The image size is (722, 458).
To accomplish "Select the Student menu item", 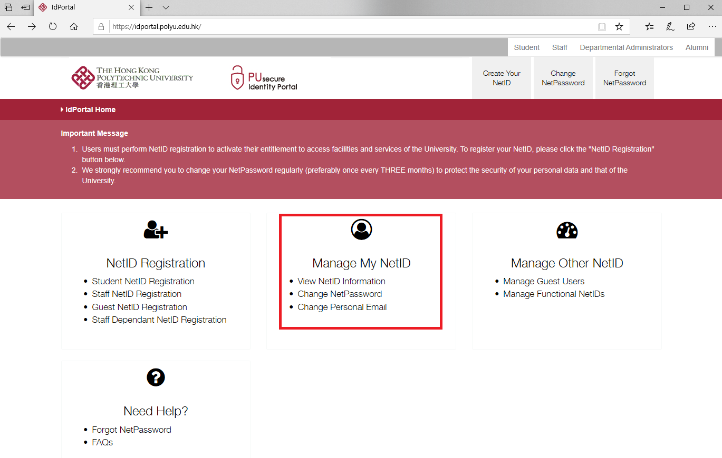I will coord(526,47).
